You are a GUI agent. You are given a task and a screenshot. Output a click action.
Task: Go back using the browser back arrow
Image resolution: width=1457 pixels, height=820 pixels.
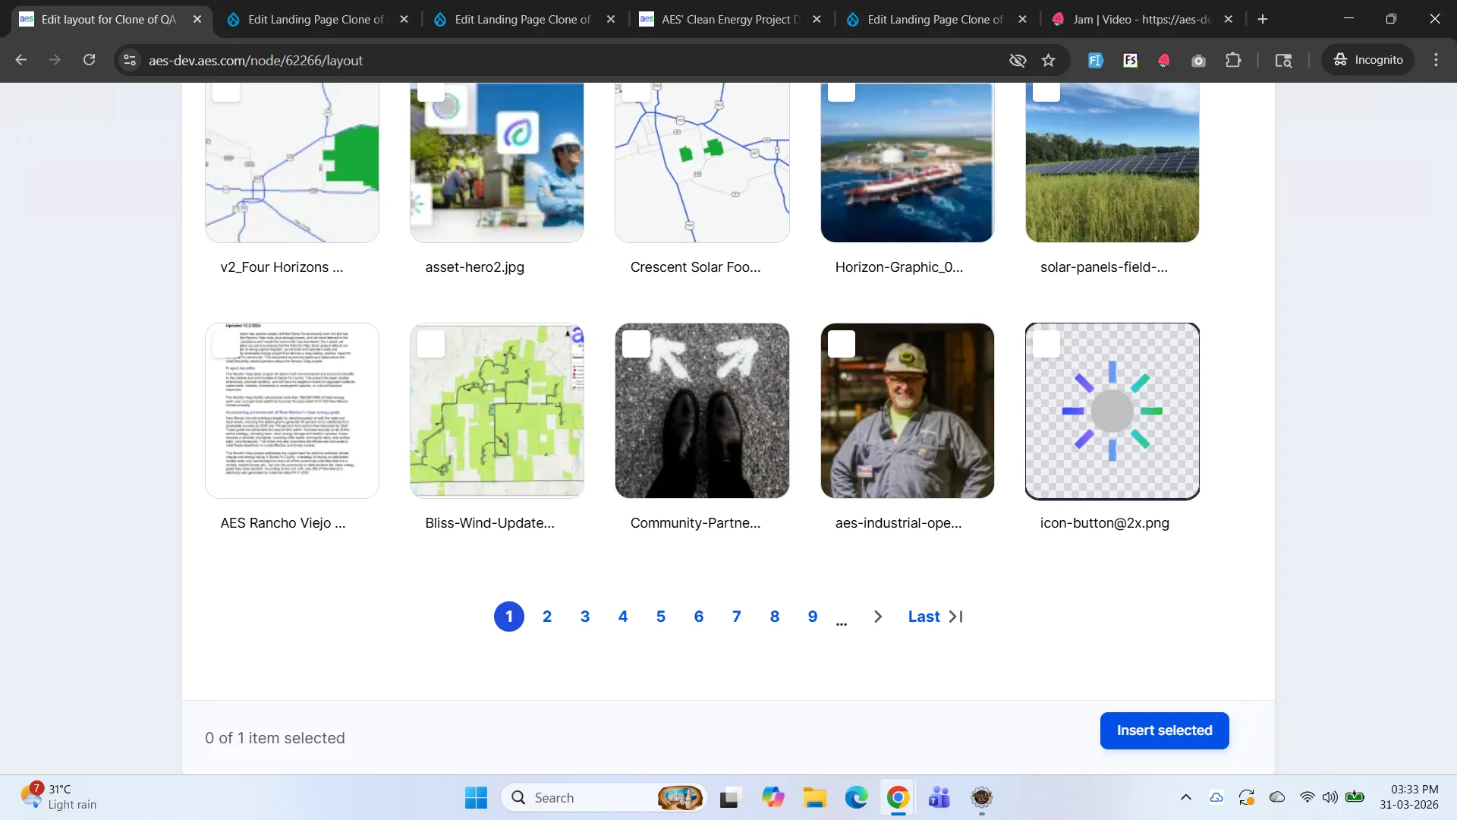[21, 60]
